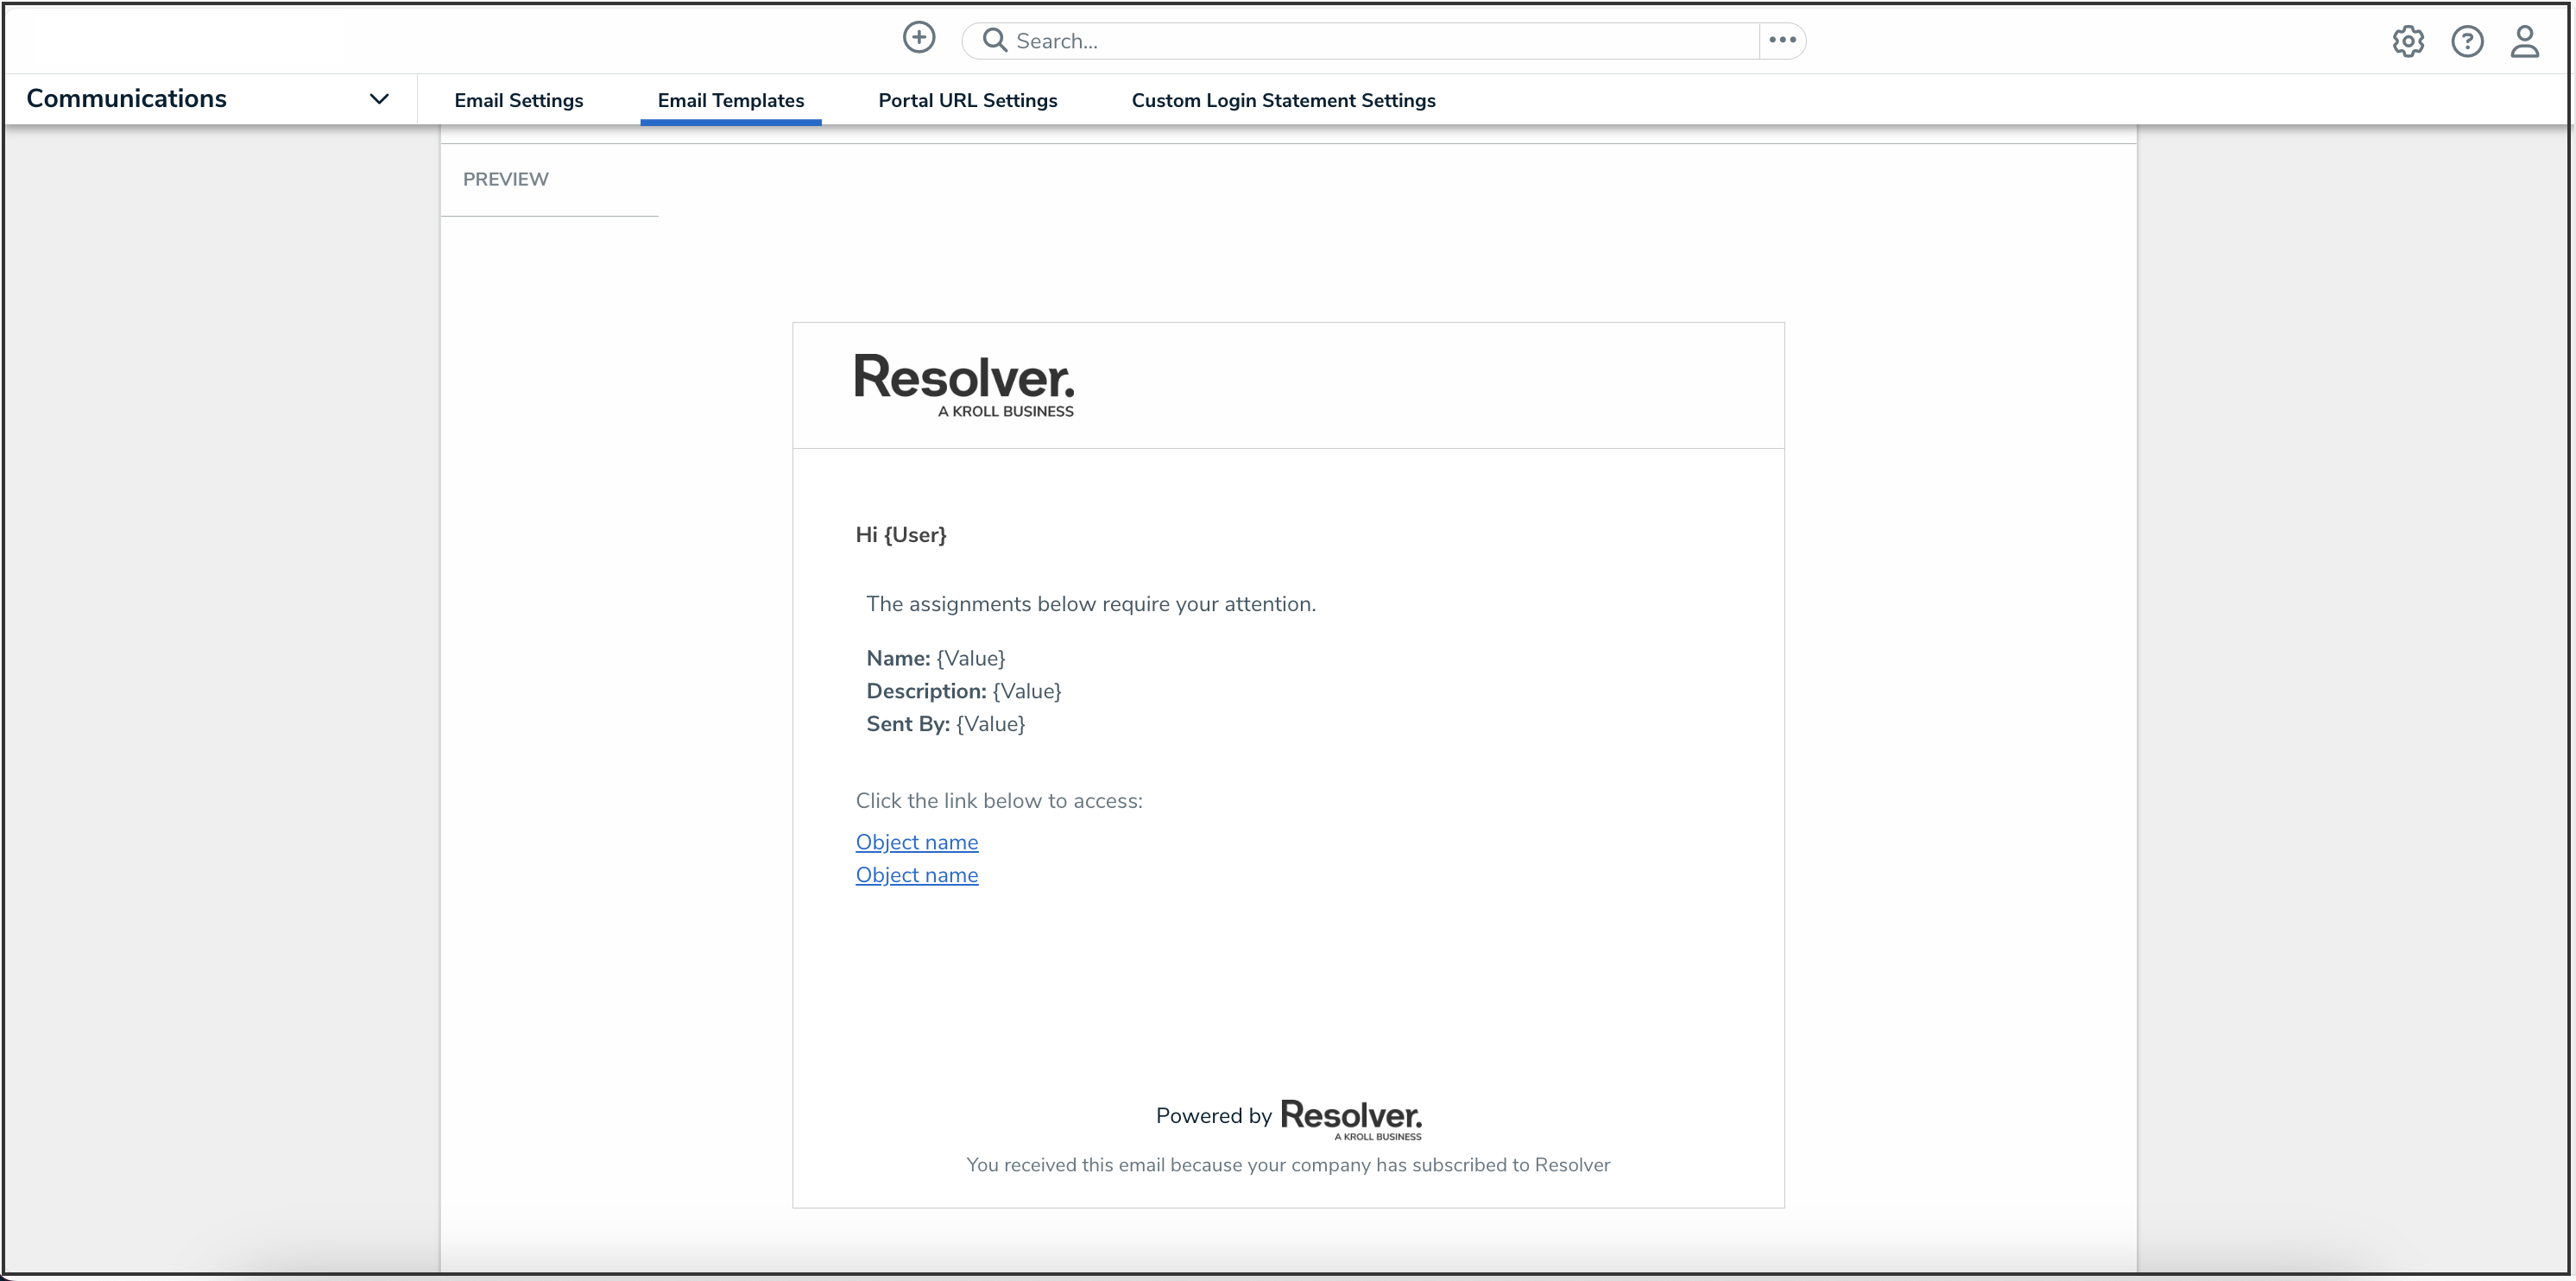Select the Email Templates tab
Image resolution: width=2576 pixels, height=1281 pixels.
[730, 100]
